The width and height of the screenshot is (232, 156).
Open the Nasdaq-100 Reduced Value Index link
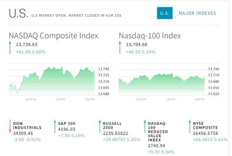pyautogui.click(x=158, y=132)
